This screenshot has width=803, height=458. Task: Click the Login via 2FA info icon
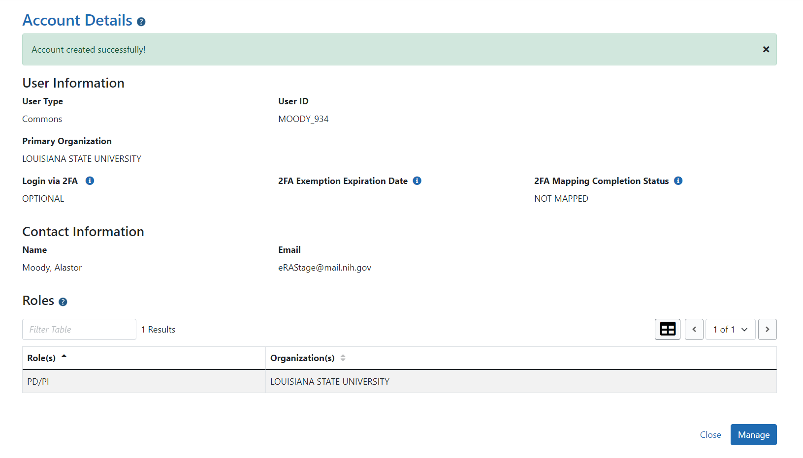point(90,181)
